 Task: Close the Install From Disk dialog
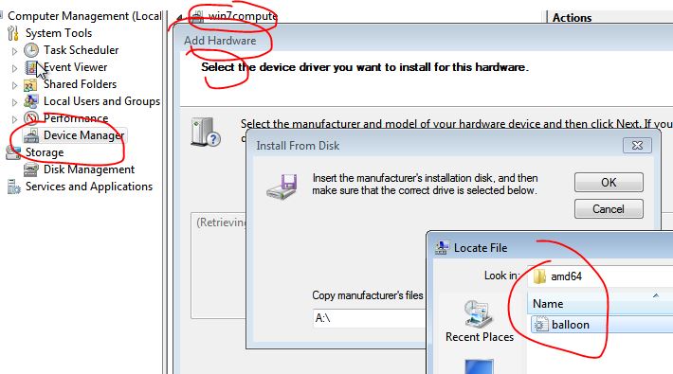[637, 146]
